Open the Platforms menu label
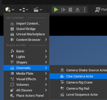Screen dimensions: 107x100 coord(104,10)
